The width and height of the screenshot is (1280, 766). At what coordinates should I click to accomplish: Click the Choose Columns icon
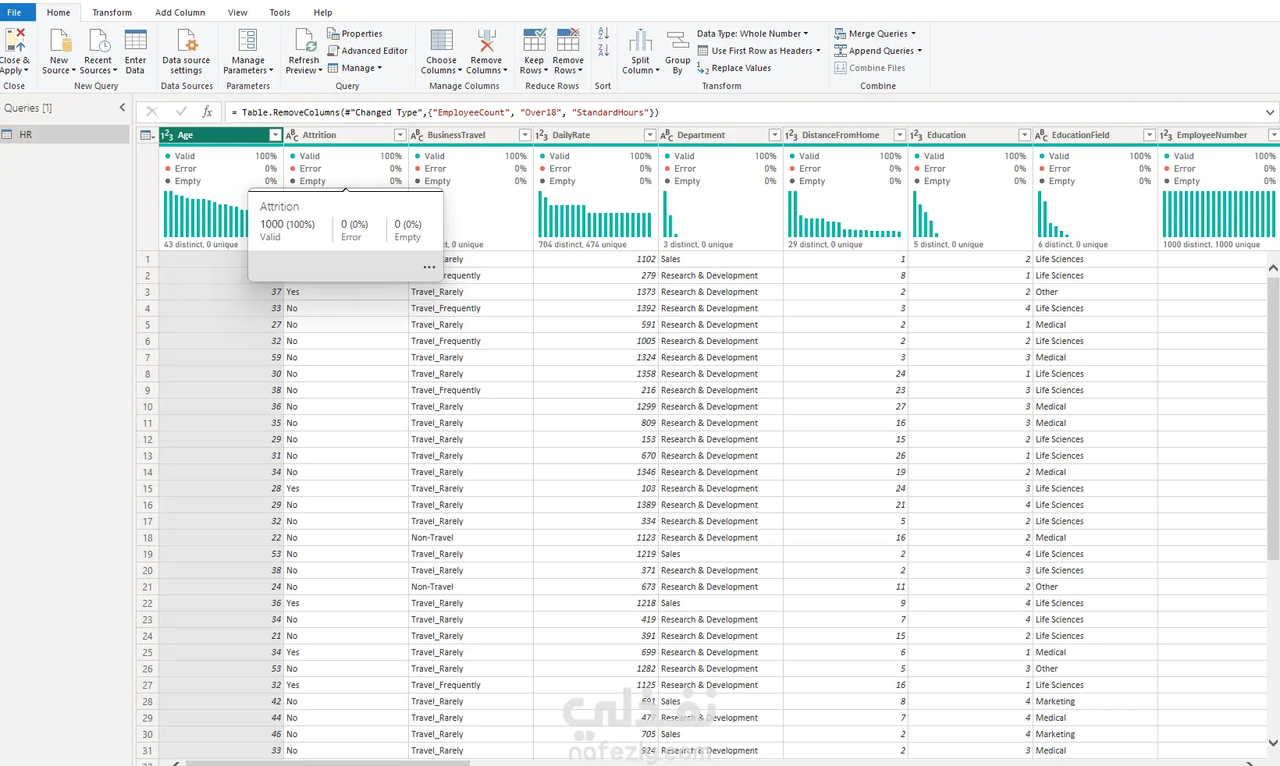pyautogui.click(x=442, y=40)
